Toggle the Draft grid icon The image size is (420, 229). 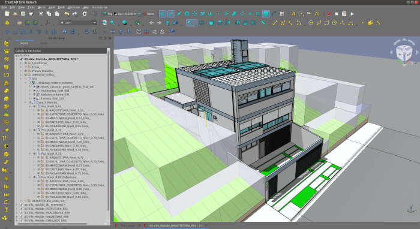(282, 14)
